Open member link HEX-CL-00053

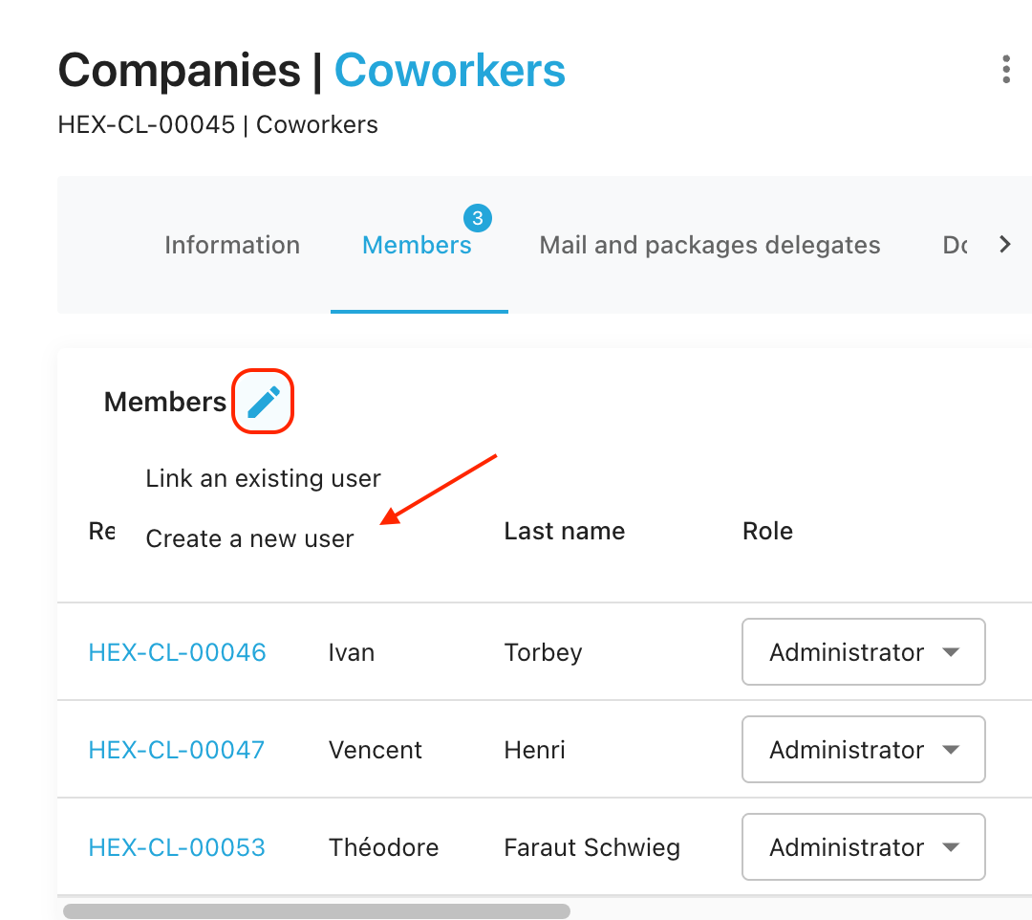point(177,847)
